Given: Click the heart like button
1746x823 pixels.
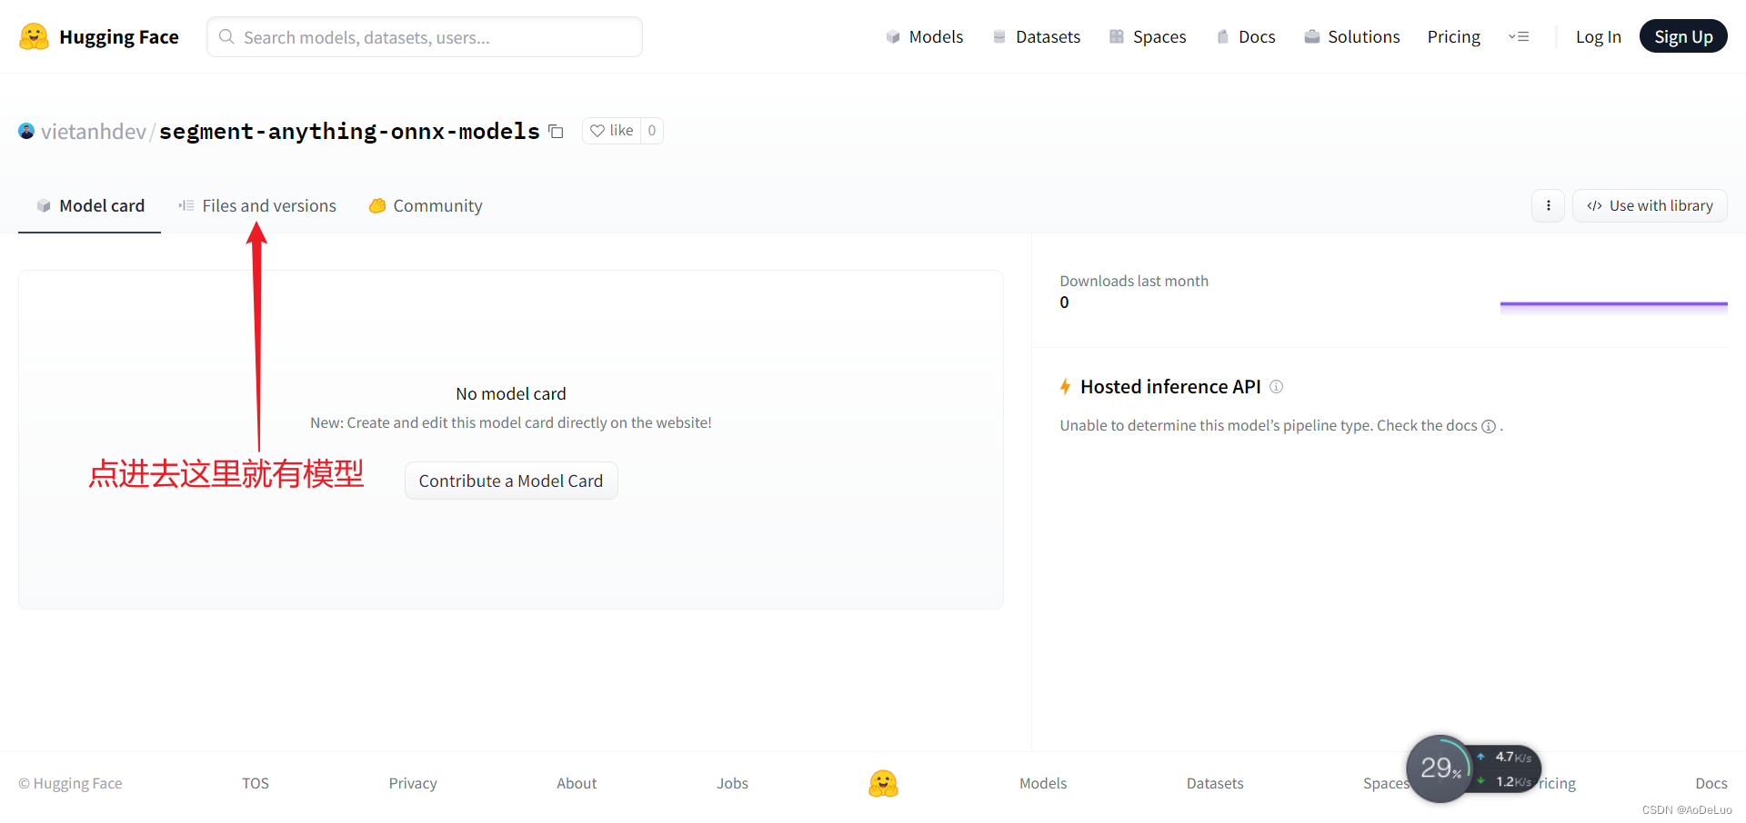Looking at the screenshot, I should [612, 131].
